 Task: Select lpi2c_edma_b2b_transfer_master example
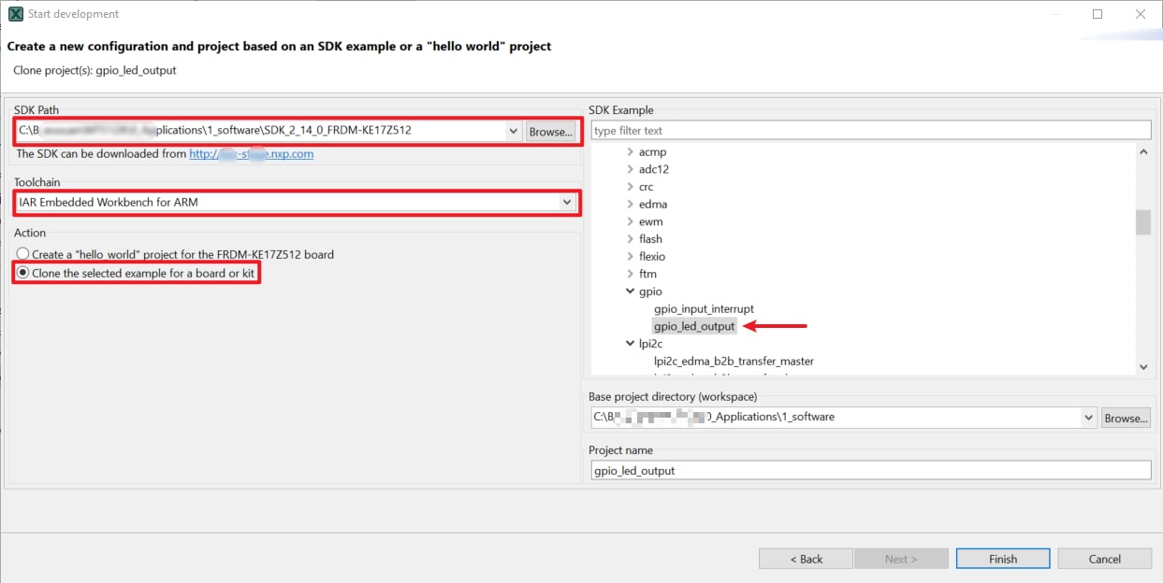pyautogui.click(x=734, y=361)
